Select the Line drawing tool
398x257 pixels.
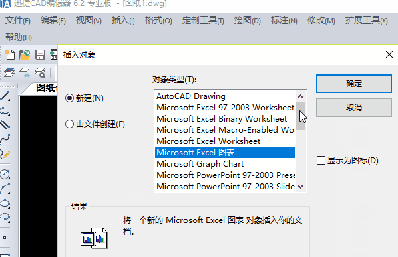point(5,96)
